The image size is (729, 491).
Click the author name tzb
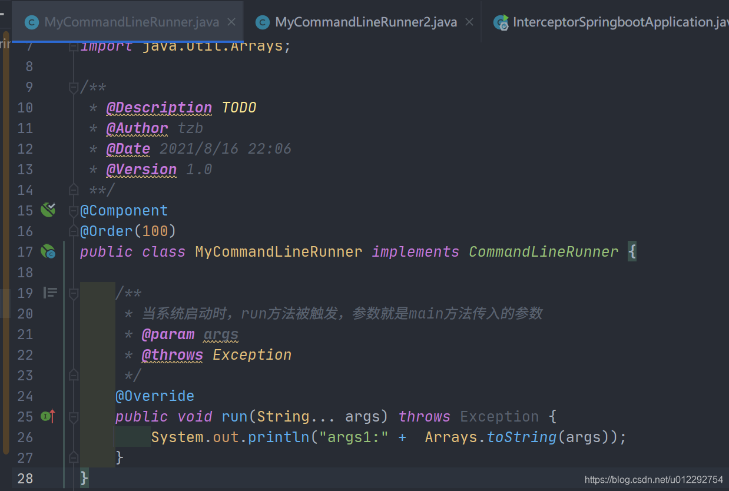pos(190,128)
